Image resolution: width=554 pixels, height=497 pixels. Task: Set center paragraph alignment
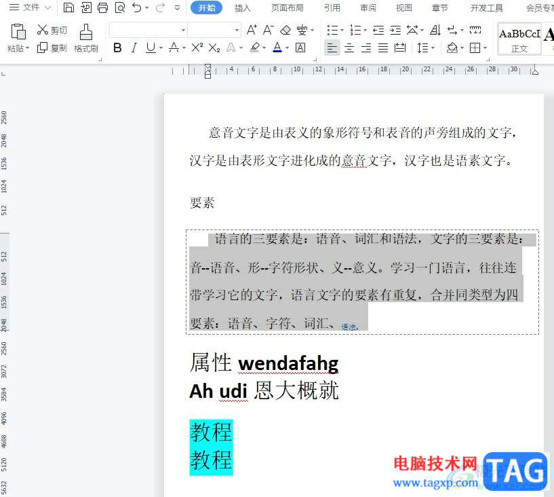349,48
